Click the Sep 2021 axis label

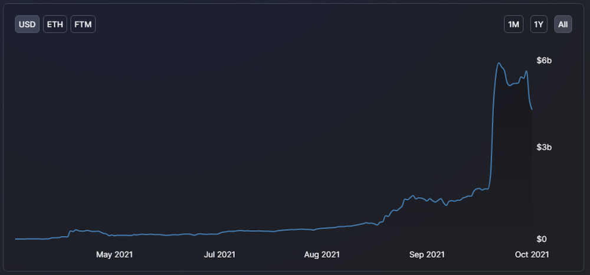pos(427,255)
